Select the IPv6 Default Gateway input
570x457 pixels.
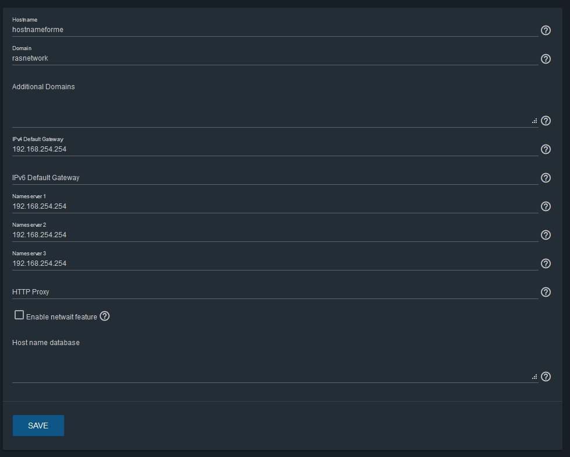coord(275,178)
